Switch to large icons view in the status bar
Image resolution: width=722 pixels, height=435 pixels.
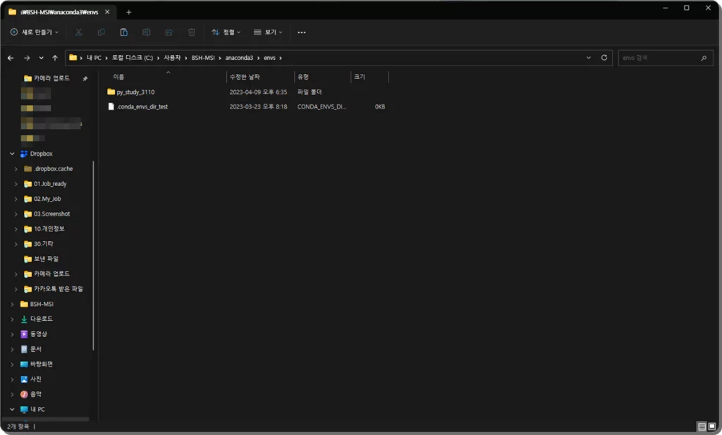click(712, 427)
